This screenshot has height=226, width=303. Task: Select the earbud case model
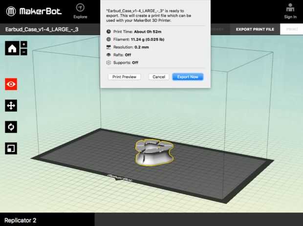pos(154,152)
